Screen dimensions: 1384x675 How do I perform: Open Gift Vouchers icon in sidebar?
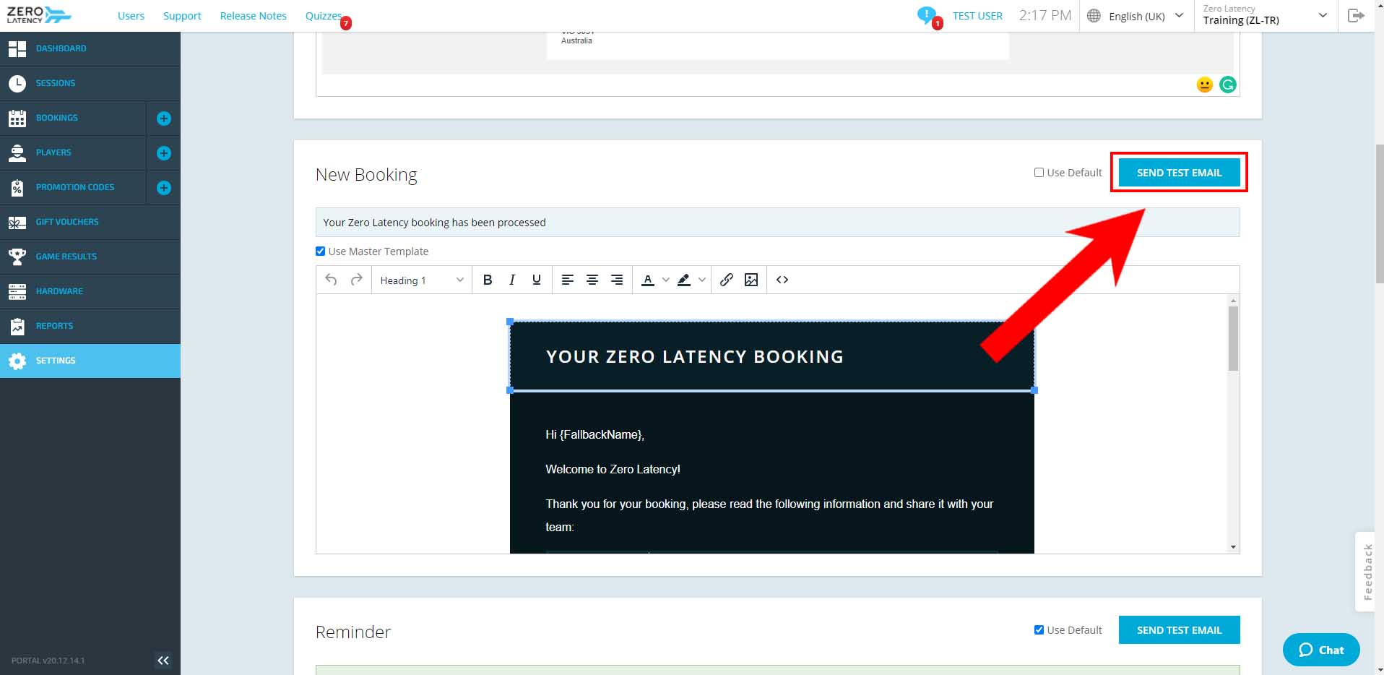(17, 222)
